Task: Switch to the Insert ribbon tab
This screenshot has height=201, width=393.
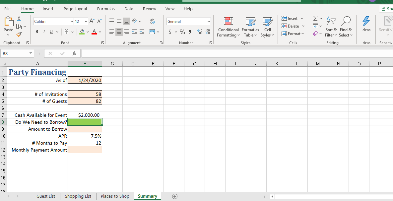Action: [48, 9]
